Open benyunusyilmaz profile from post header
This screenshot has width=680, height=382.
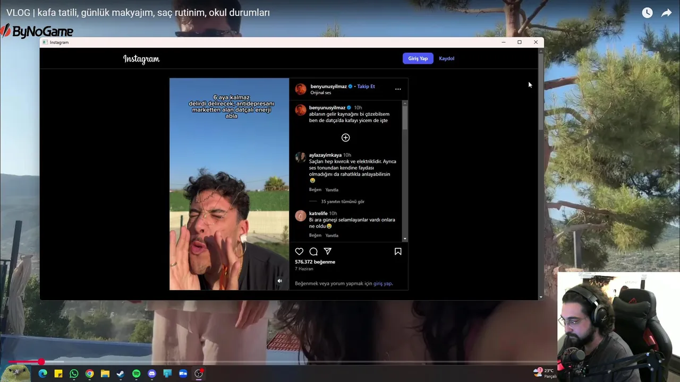pyautogui.click(x=328, y=86)
